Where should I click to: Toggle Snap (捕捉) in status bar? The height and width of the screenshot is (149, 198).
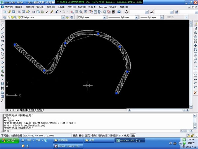[x=75, y=135]
